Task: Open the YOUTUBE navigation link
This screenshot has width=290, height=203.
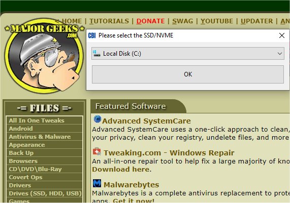Action: tap(217, 21)
